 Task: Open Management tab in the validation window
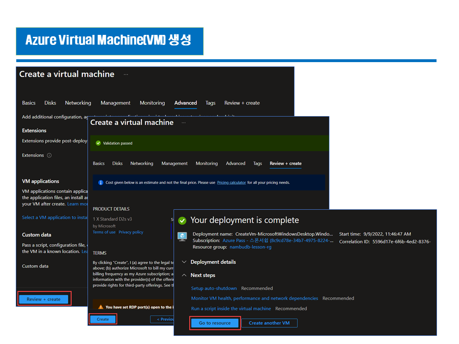[175, 163]
